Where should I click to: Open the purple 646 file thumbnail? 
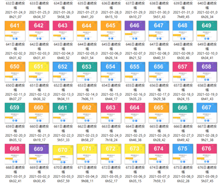point(135,31)
